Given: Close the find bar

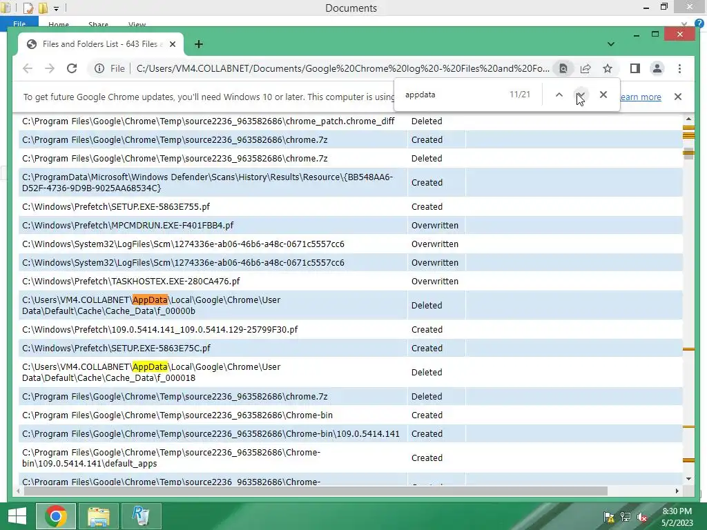Looking at the screenshot, I should click(603, 95).
